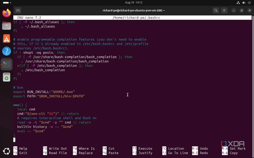The width and height of the screenshot is (254, 158).
Task: Click the 'elif [ -f /etc/bash_completion' line
Action: pos(55,66)
